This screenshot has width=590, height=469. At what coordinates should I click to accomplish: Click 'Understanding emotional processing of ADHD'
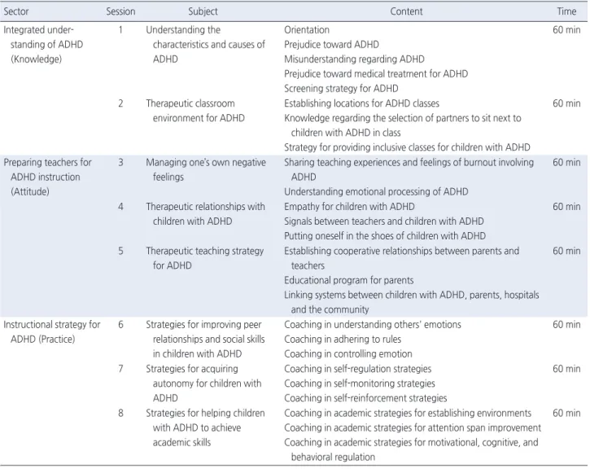[x=376, y=191]
